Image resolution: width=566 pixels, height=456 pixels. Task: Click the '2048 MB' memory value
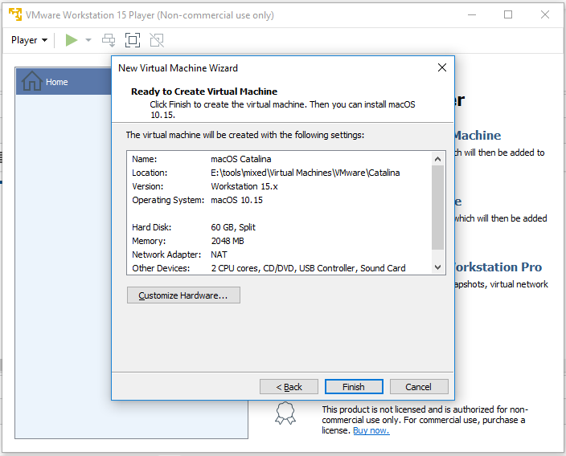pos(228,241)
